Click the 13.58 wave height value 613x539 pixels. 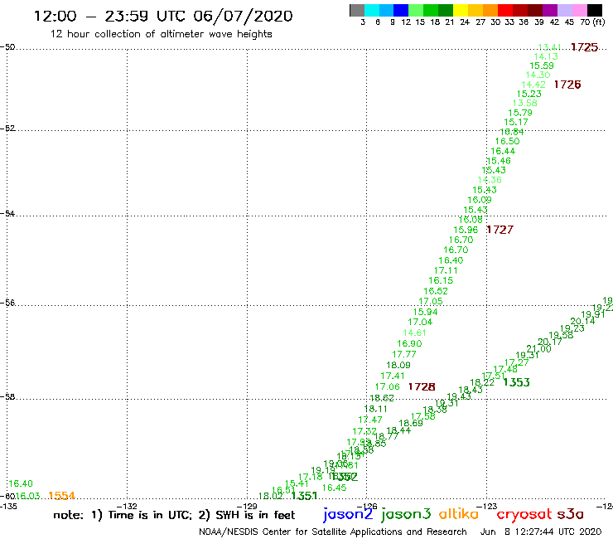click(x=524, y=103)
